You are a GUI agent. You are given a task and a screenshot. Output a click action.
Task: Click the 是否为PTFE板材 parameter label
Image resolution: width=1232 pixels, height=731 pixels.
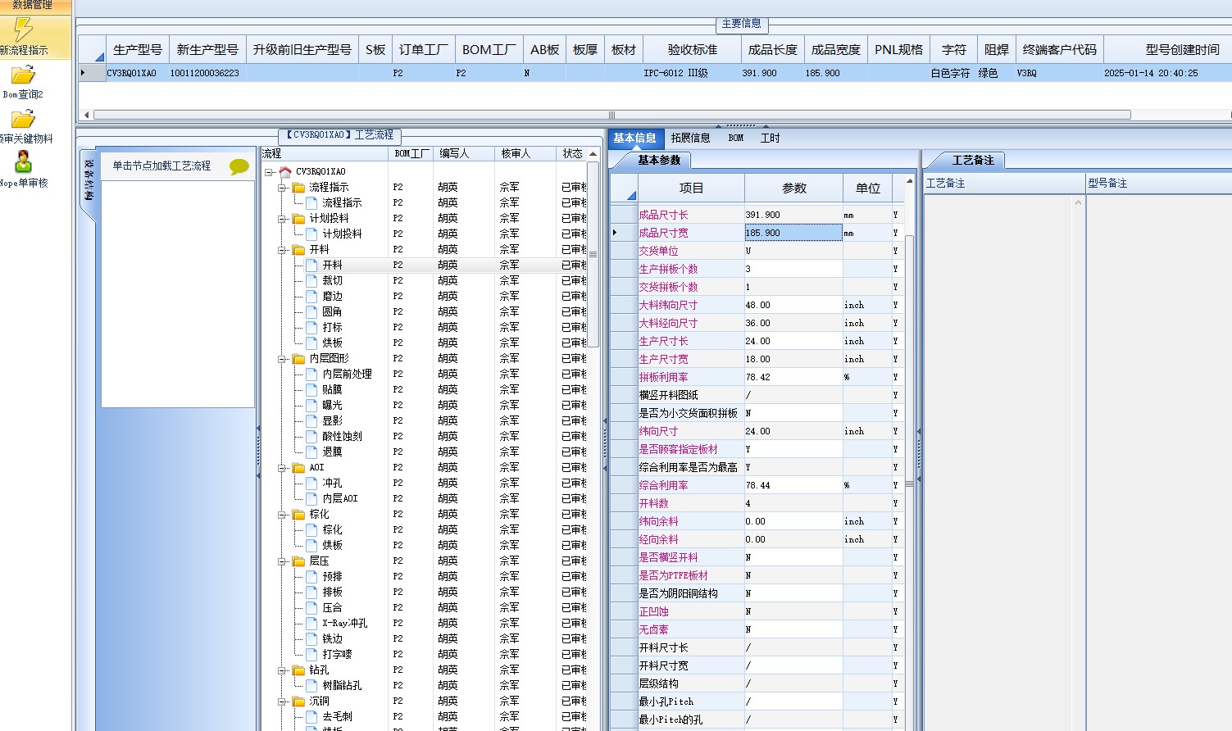pos(673,576)
